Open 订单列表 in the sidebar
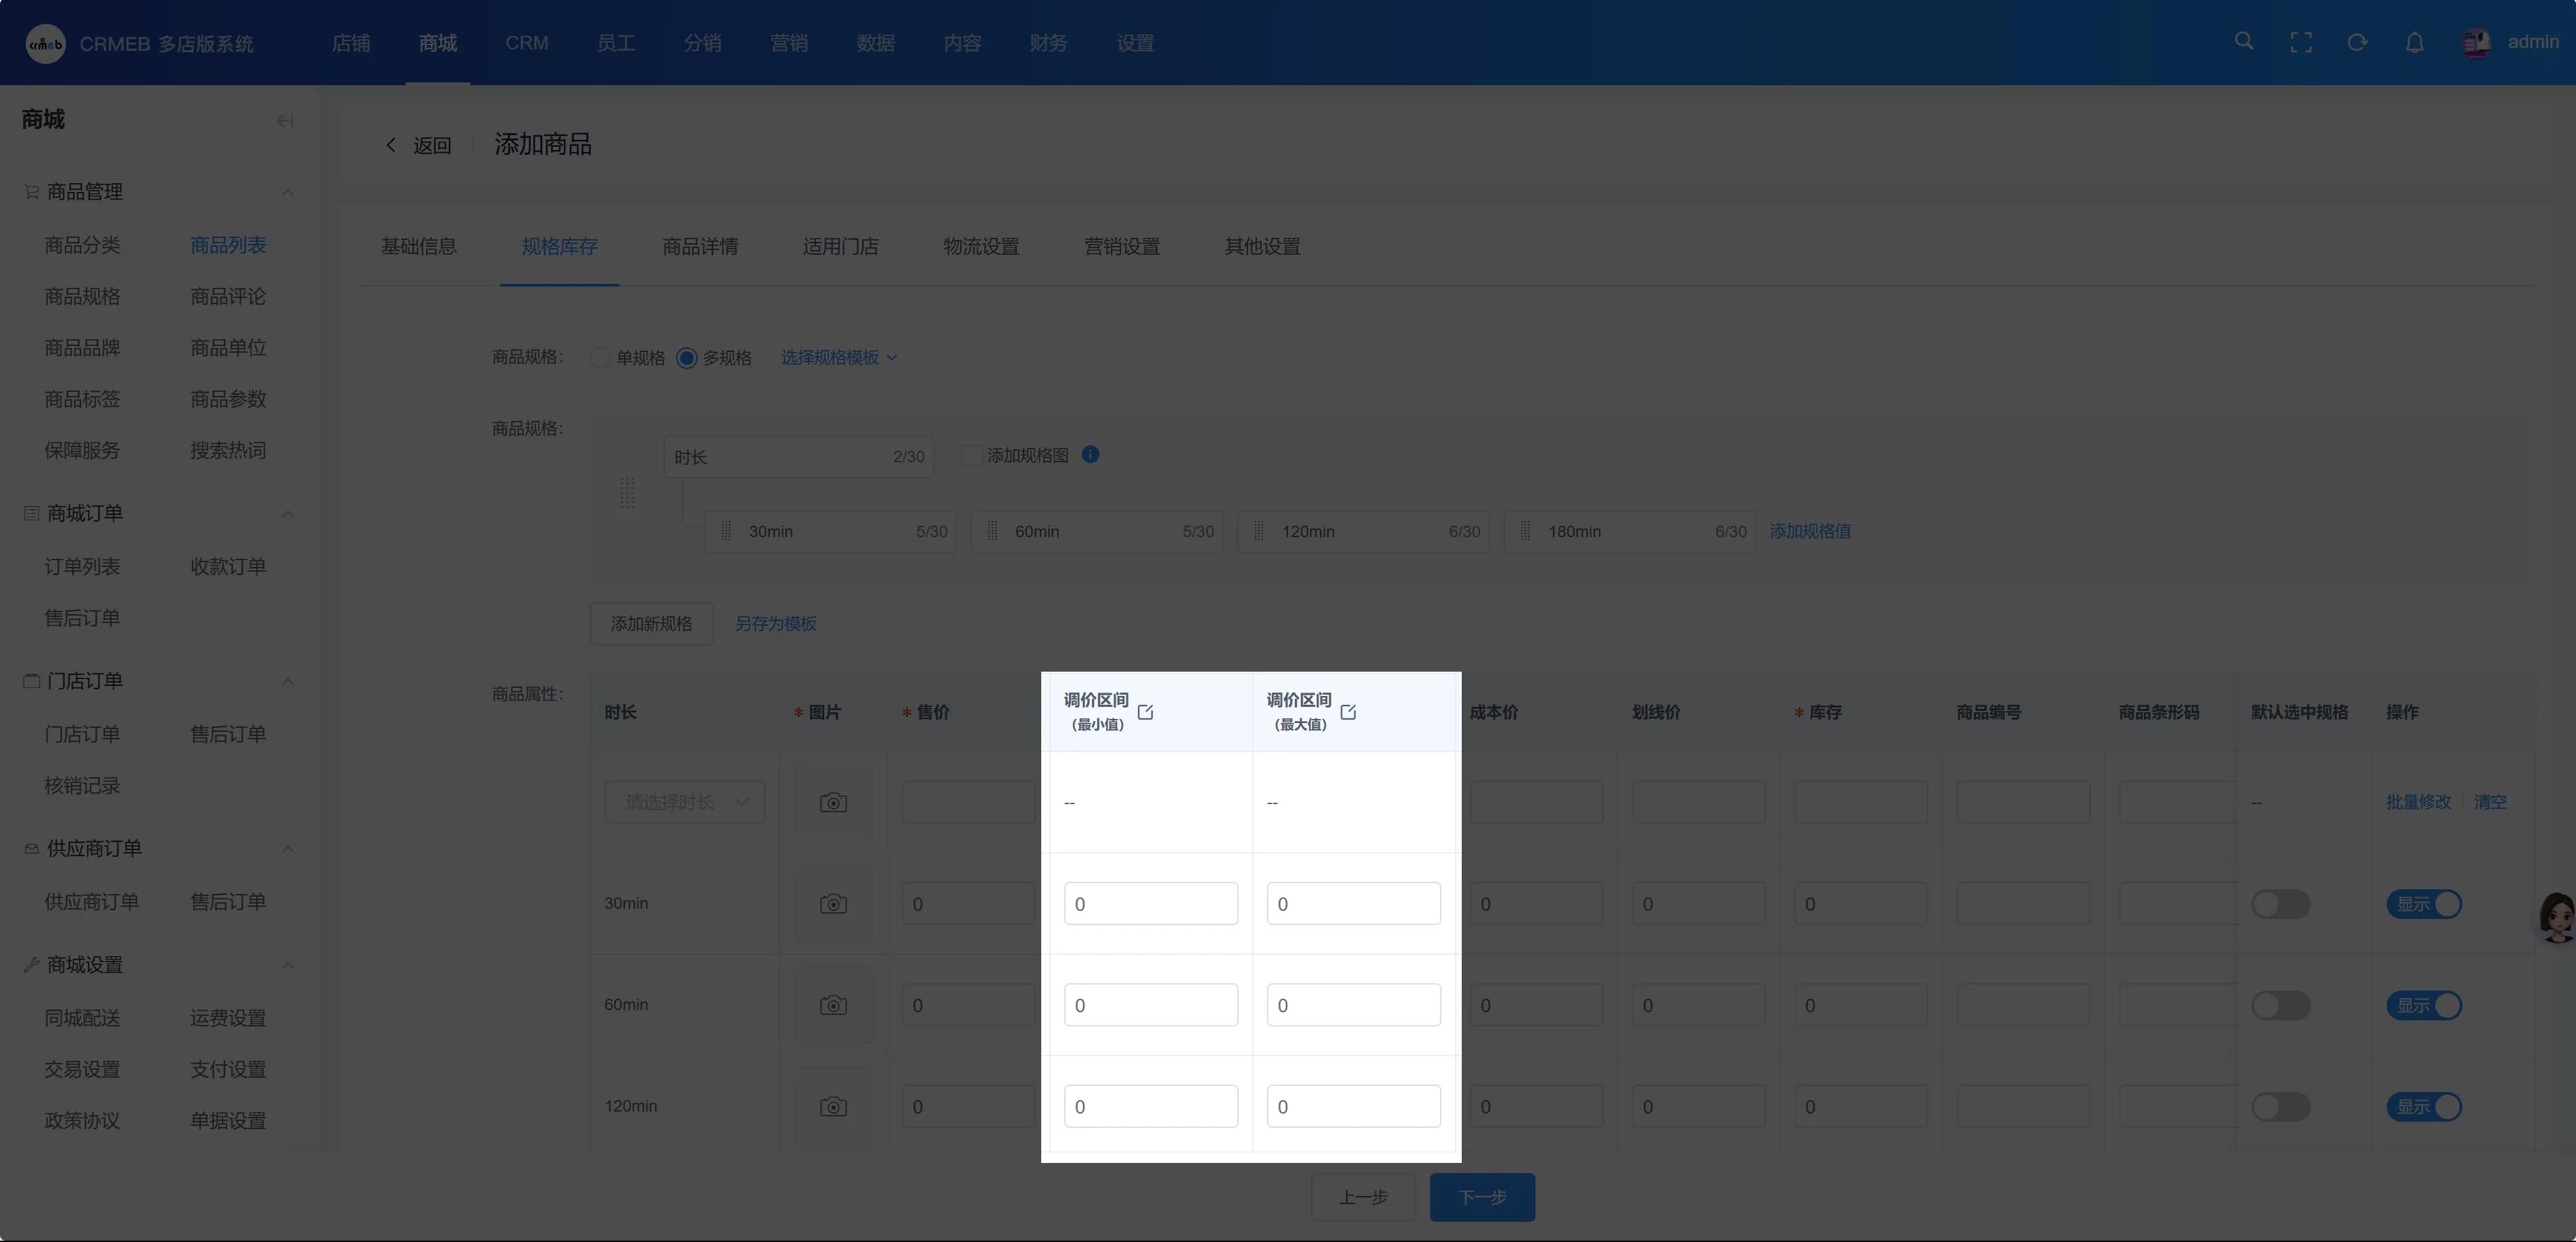2576x1242 pixels. (x=82, y=566)
